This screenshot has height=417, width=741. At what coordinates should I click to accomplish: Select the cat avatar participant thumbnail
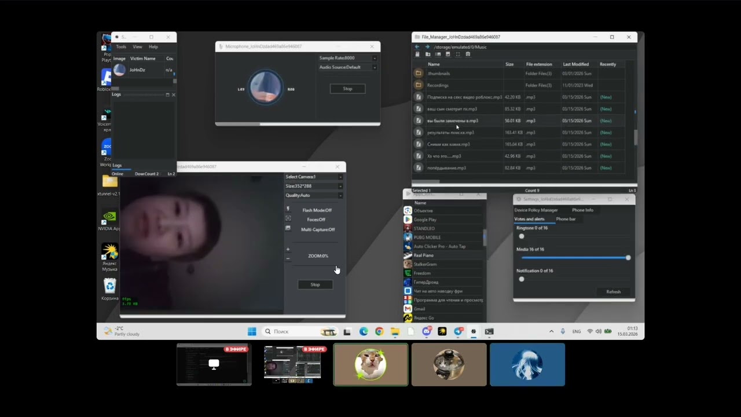370,364
